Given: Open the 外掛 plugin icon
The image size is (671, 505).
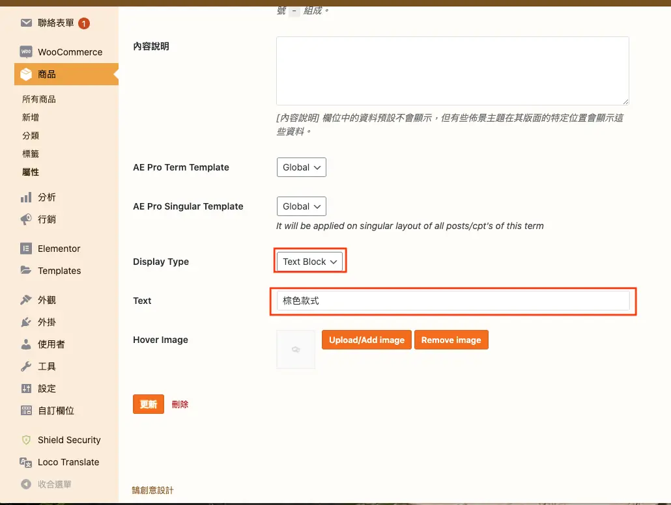Looking at the screenshot, I should point(26,322).
